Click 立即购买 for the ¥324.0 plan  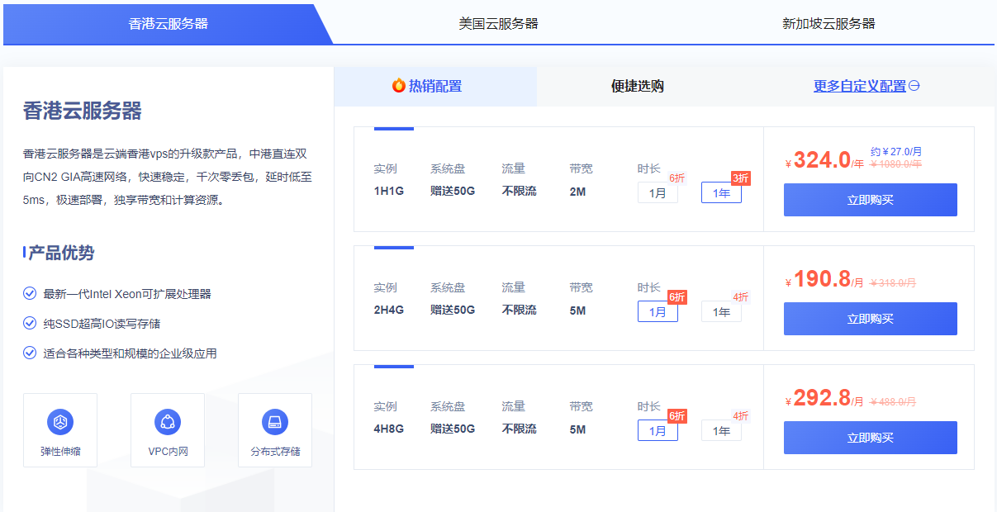coord(871,200)
